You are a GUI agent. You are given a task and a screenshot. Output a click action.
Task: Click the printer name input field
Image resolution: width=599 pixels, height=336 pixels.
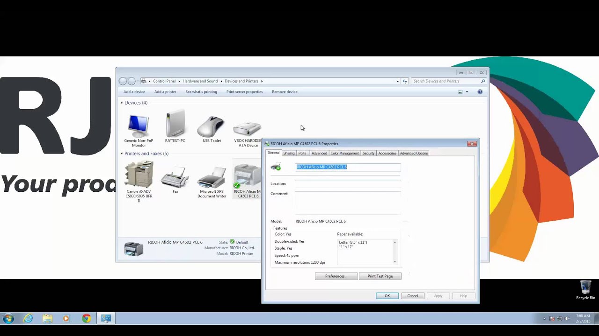pyautogui.click(x=348, y=167)
